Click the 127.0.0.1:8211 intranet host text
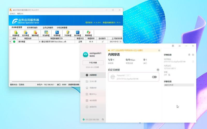Screen dimensions: 207x129 pyautogui.click(x=170, y=68)
